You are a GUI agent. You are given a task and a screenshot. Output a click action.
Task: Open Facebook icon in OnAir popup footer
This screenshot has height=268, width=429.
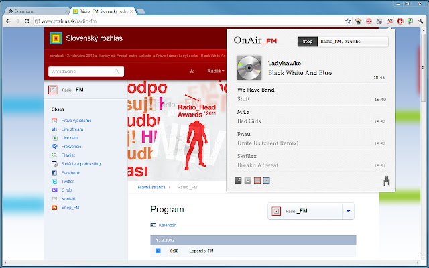click(239, 180)
